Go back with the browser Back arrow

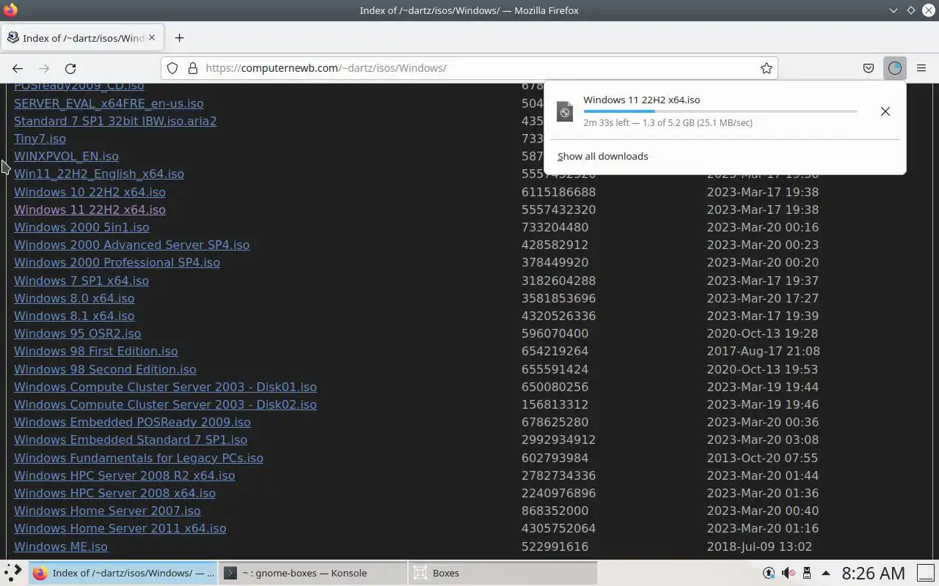(18, 68)
